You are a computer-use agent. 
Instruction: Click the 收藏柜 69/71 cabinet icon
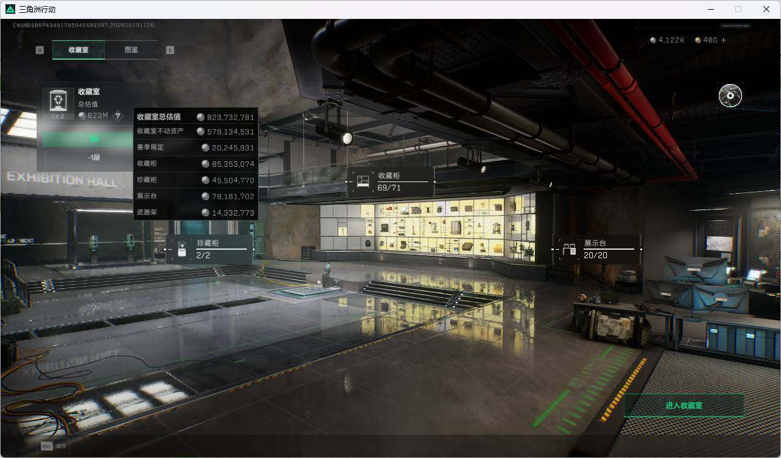click(x=362, y=181)
